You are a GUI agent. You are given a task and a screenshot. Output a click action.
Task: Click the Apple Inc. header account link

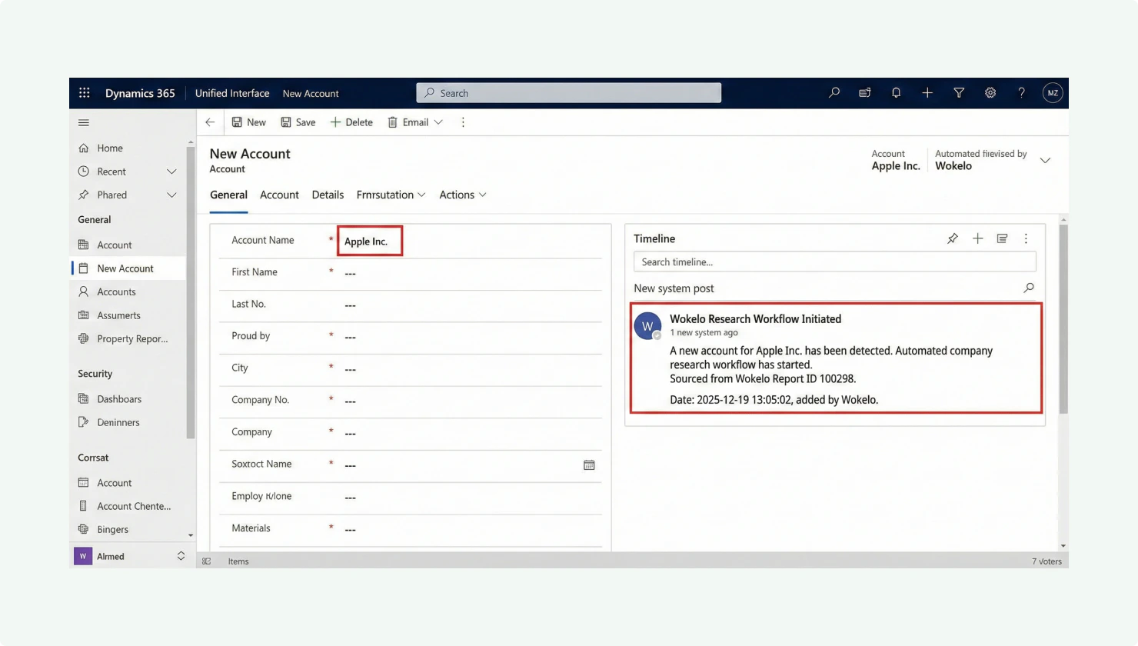(896, 166)
